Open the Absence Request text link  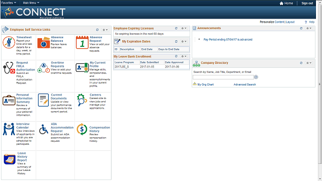click(x=96, y=39)
